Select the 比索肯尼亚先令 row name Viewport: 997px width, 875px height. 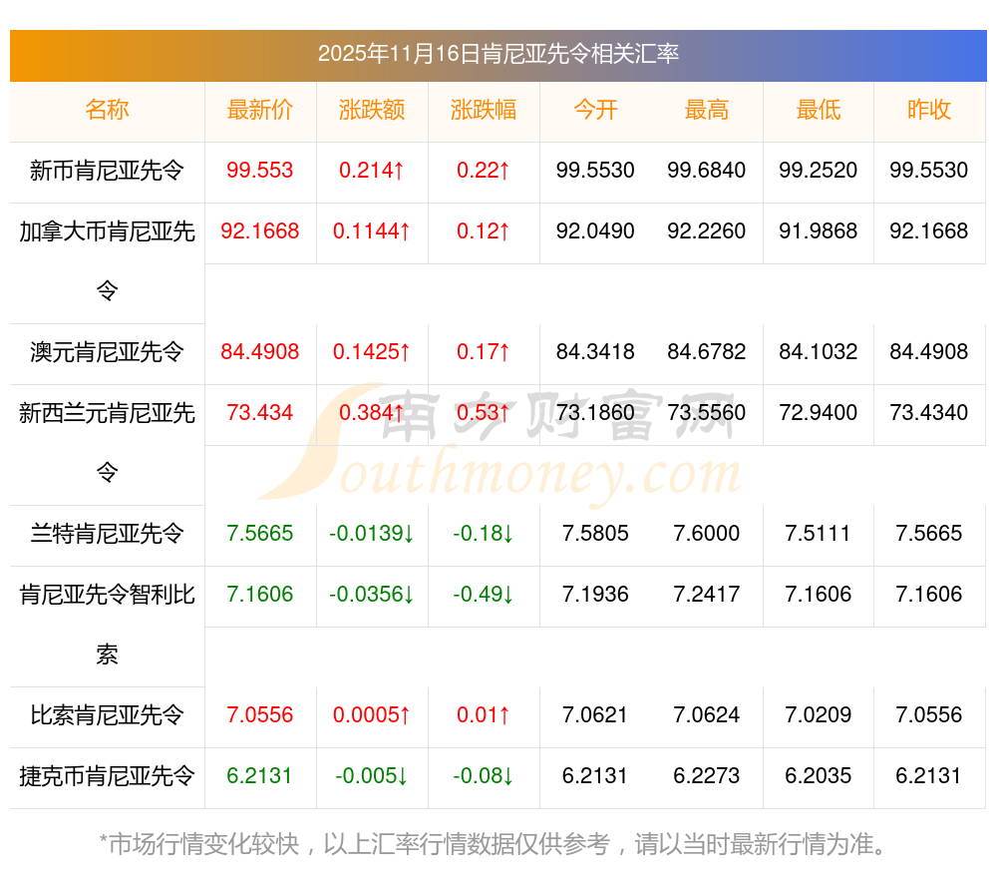(x=107, y=715)
